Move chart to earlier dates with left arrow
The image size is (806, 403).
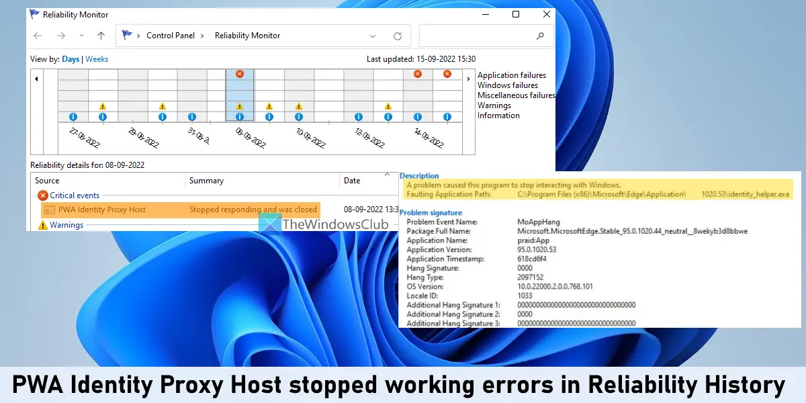tap(36, 79)
